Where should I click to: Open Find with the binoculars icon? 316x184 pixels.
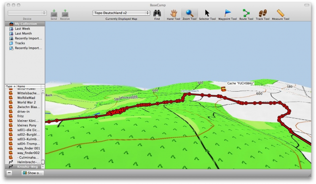click(157, 15)
